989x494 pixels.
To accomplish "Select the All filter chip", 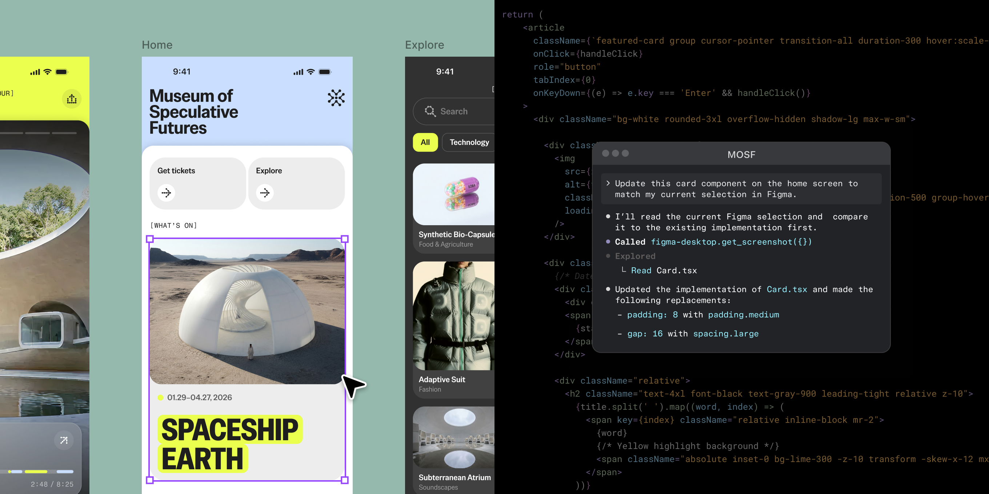I will [x=425, y=142].
